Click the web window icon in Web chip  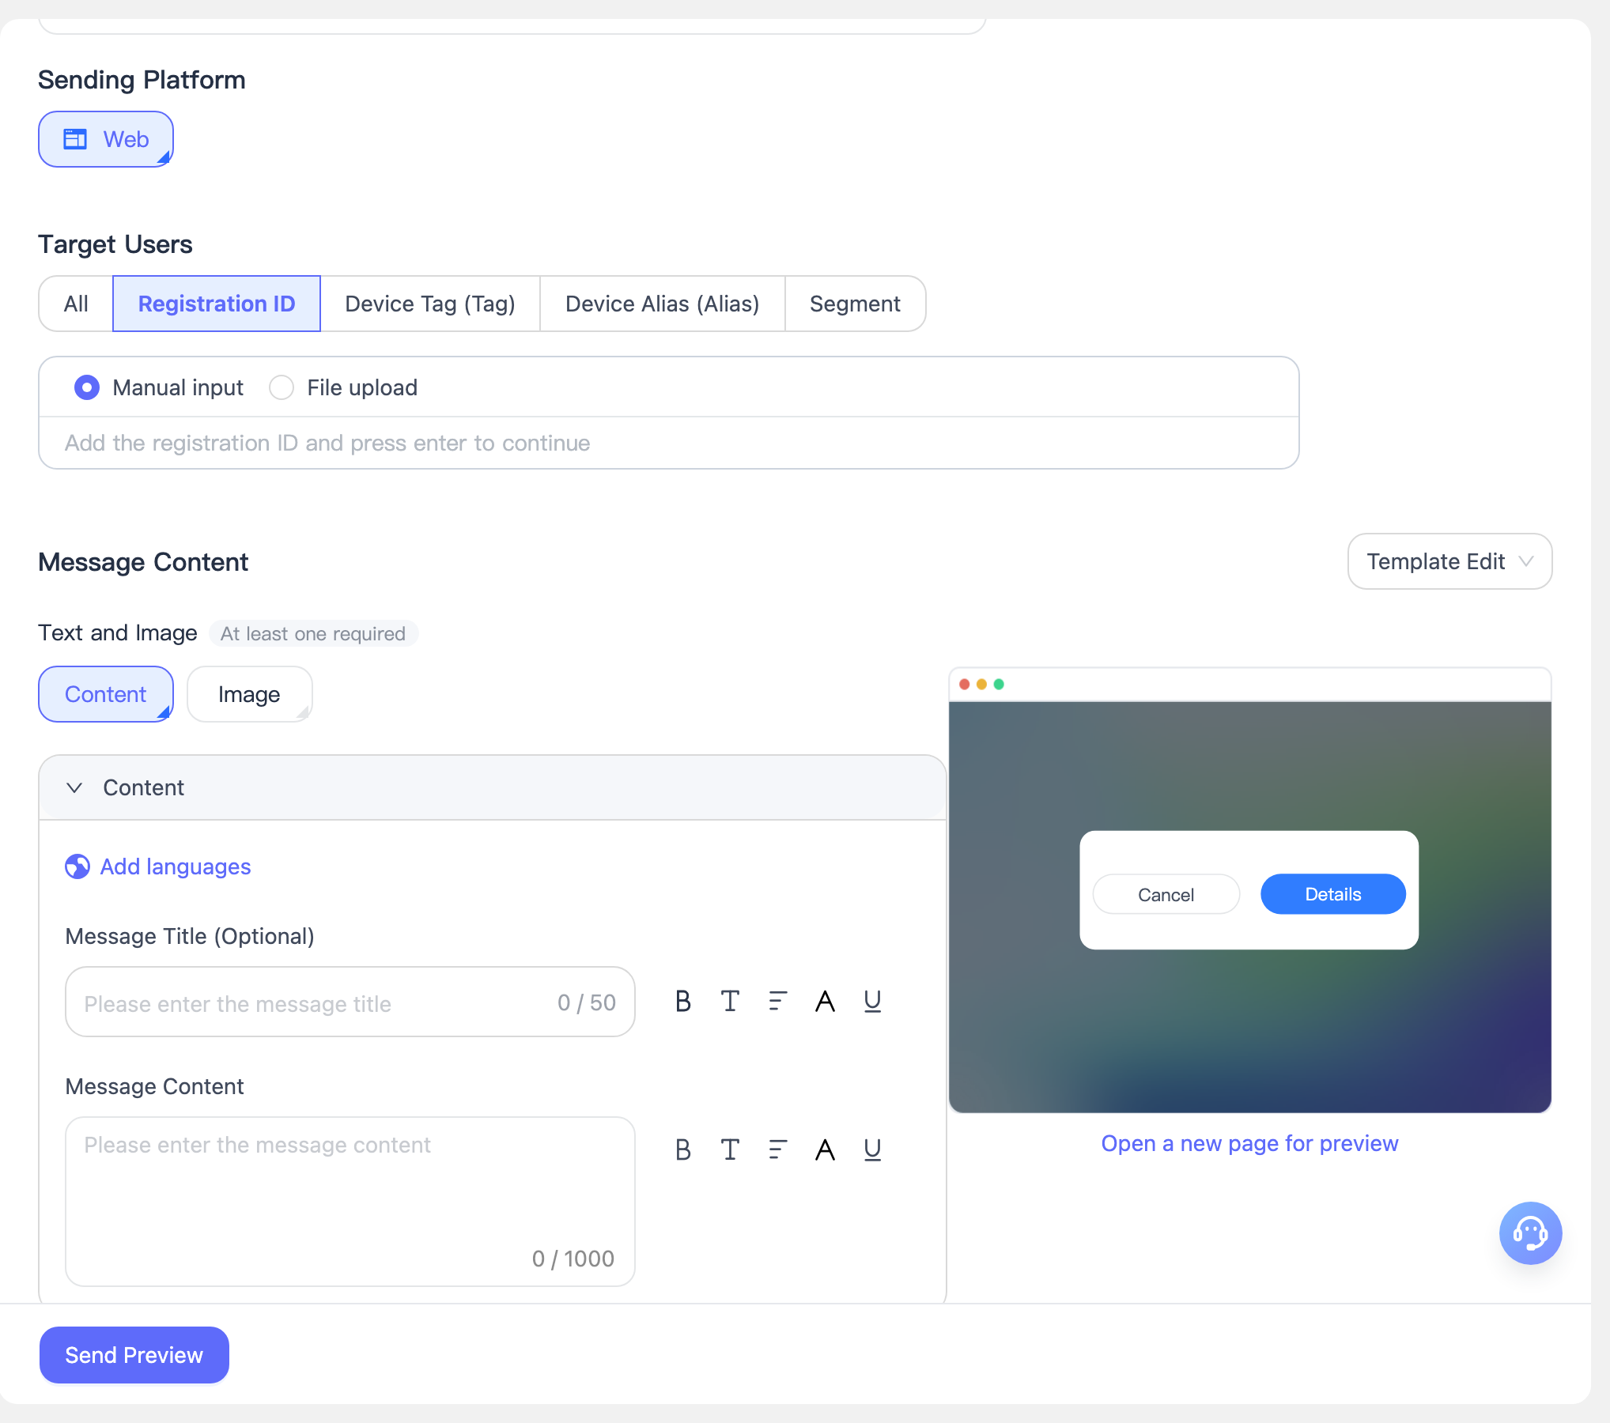tap(75, 139)
